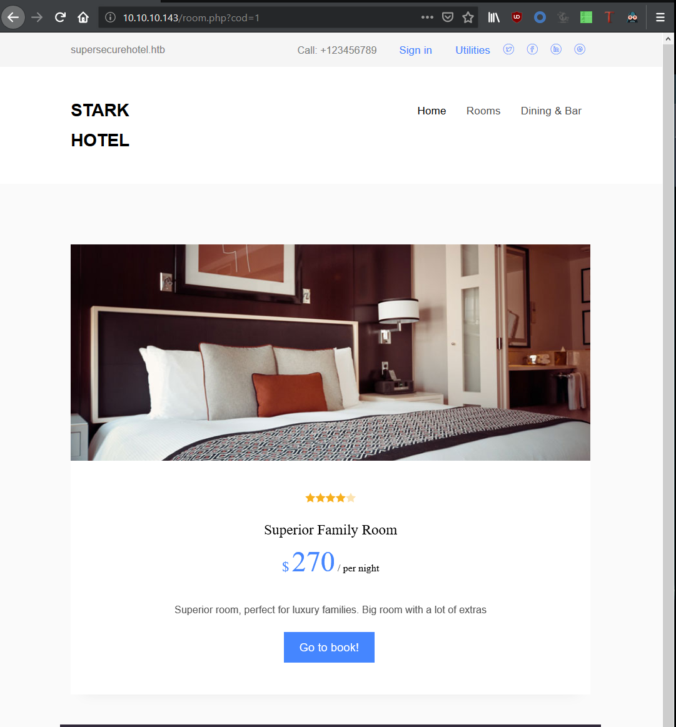Open the uBlock Origin extension icon
676x727 pixels.
517,18
